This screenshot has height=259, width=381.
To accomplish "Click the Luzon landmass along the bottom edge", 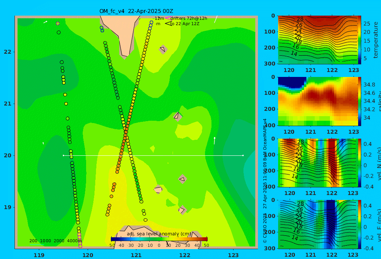I will coord(156,237).
